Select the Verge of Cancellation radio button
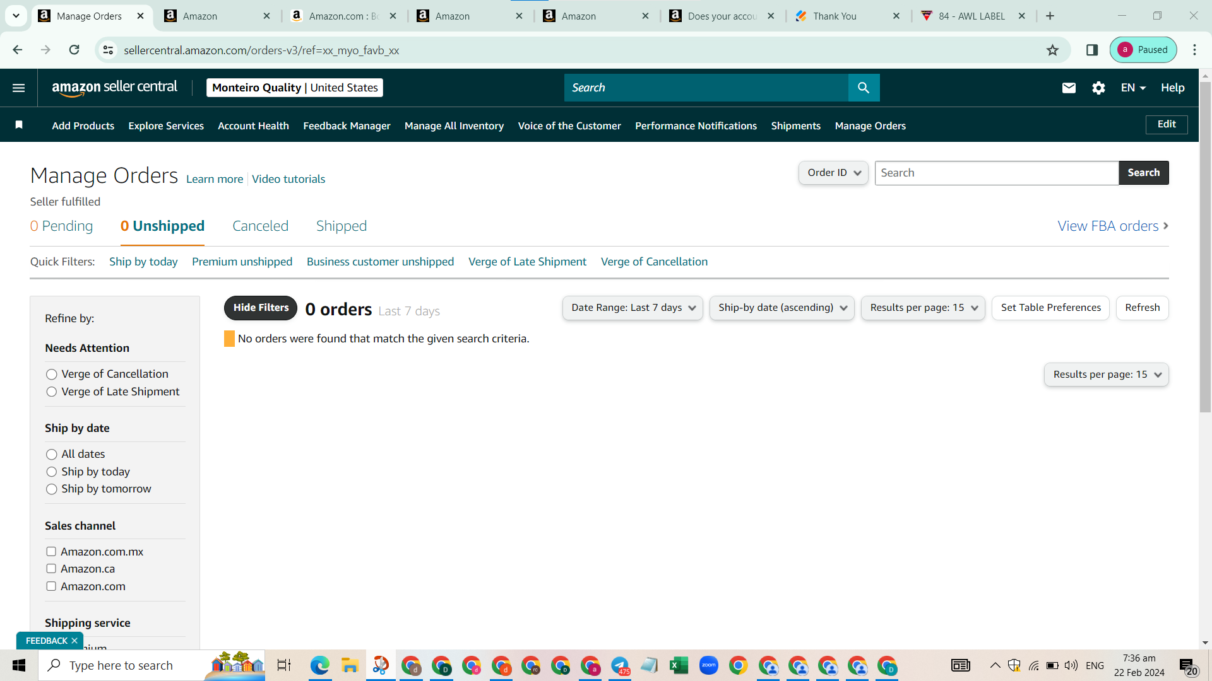The width and height of the screenshot is (1212, 681). click(52, 375)
